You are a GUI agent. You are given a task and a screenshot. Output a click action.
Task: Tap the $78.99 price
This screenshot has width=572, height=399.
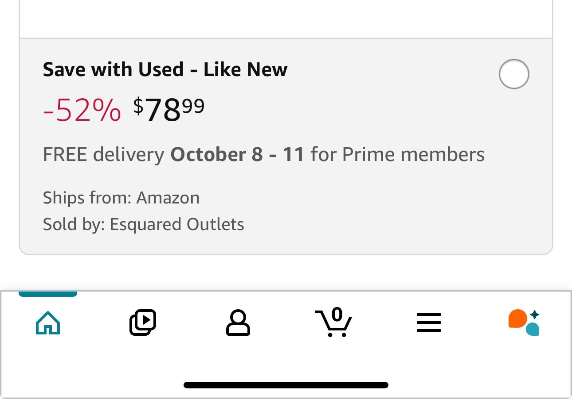click(x=169, y=110)
